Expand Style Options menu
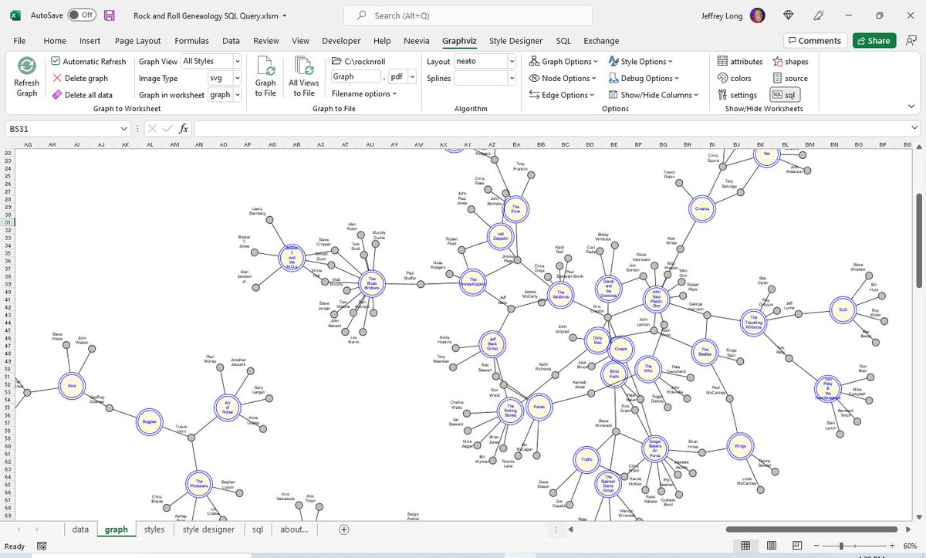Viewport: 926px width, 558px height. 640,61
